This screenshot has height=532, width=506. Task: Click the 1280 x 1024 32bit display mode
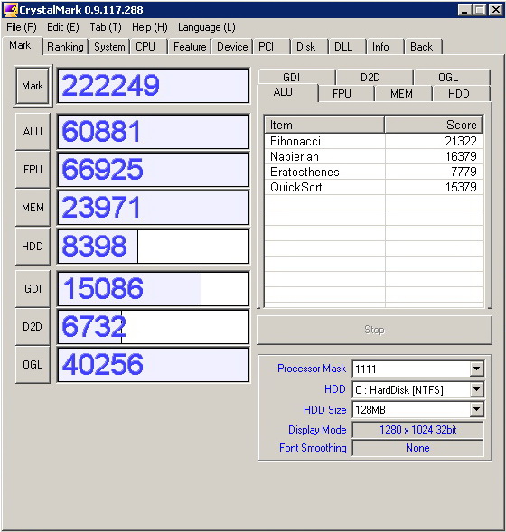(x=417, y=430)
